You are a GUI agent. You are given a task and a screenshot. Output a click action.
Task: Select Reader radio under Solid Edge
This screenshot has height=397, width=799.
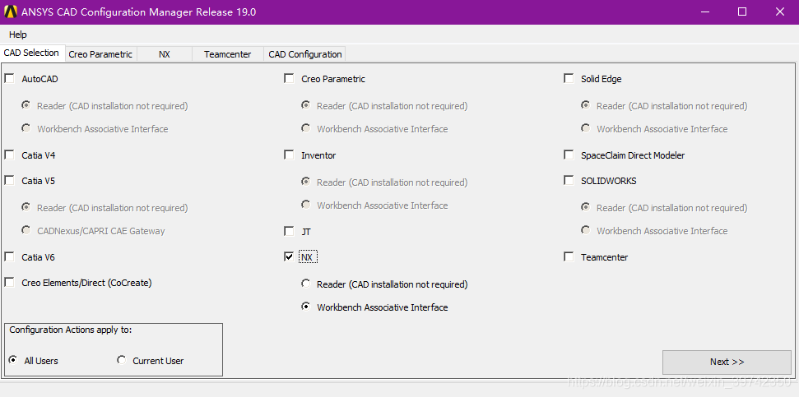[586, 105]
